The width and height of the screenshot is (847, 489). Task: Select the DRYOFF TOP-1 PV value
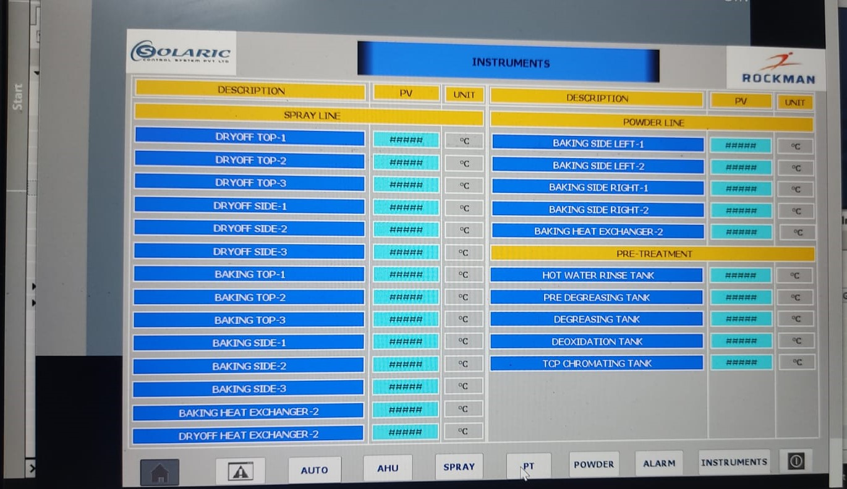click(406, 140)
